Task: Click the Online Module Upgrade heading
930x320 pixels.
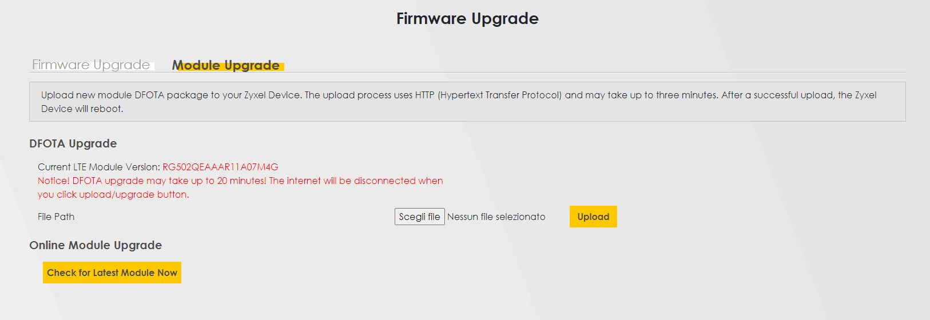Action: [x=96, y=245]
